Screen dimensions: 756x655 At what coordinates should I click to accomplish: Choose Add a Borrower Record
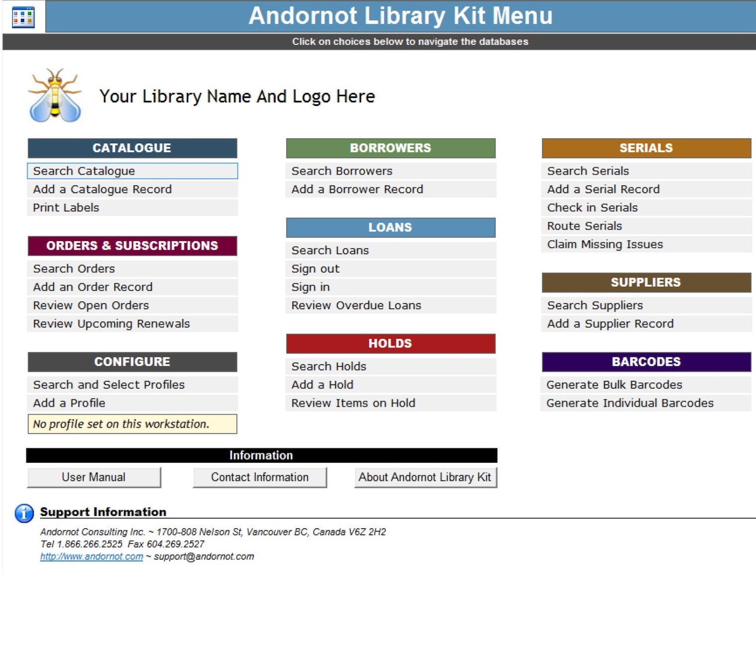(391, 189)
